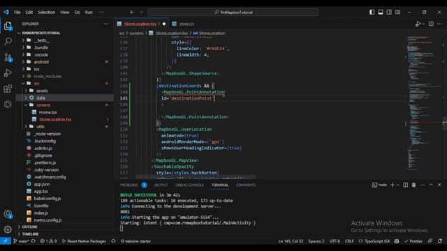Go forward using the navigation arrow

(x=141, y=13)
